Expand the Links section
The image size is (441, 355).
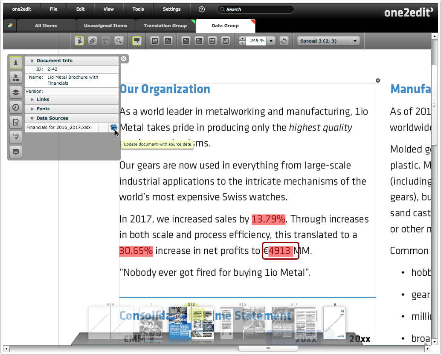(32, 100)
